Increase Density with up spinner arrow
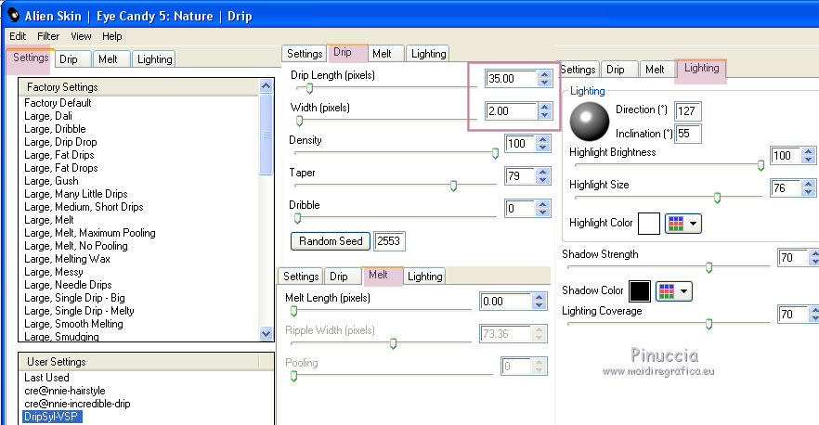This screenshot has width=819, height=425. [543, 139]
